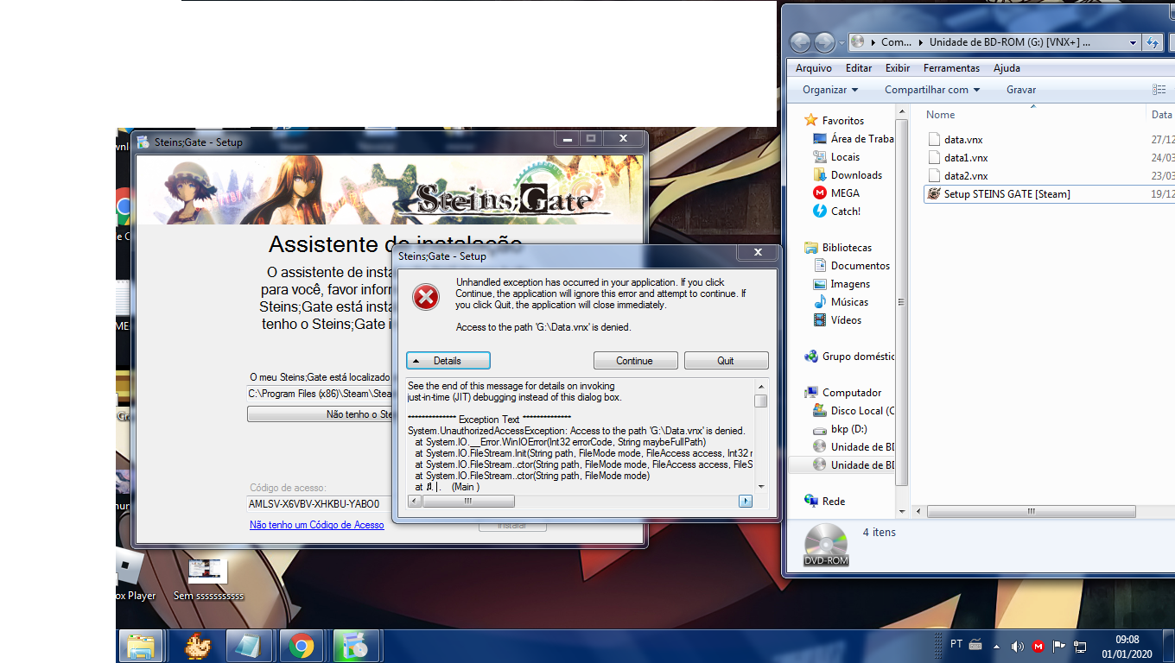Click exception text horizontal scroll left arrow
The image size is (1175, 663).
click(x=414, y=501)
